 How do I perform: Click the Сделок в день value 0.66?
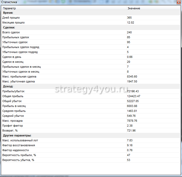pyautogui.click(x=130, y=57)
